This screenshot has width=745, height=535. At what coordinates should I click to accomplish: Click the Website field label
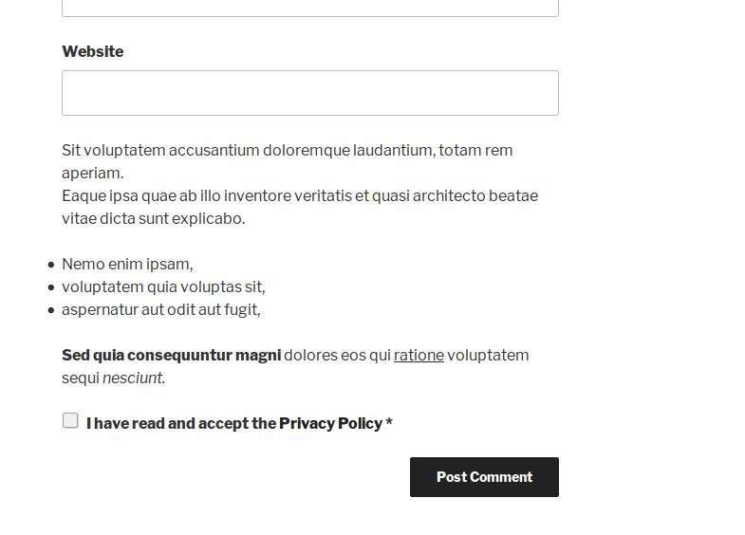pos(92,51)
